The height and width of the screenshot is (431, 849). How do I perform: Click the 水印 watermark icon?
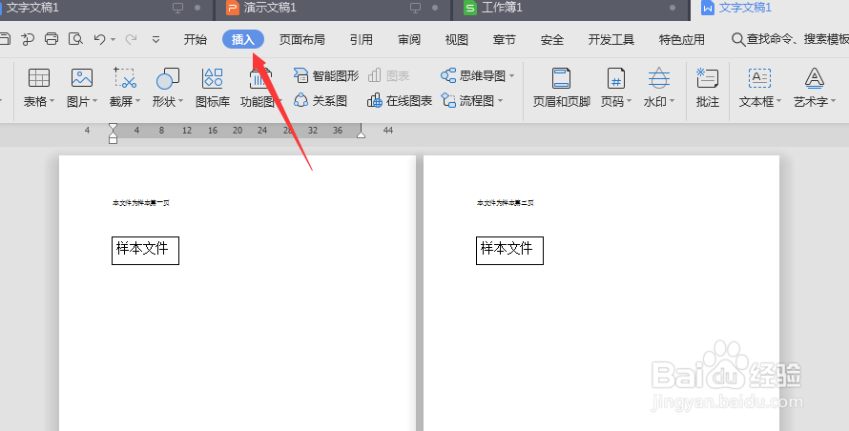(659, 78)
